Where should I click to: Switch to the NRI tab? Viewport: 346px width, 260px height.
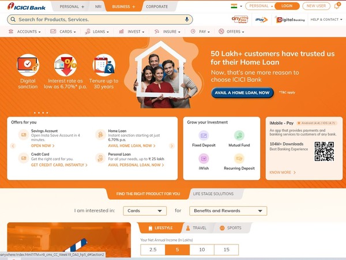click(x=98, y=6)
